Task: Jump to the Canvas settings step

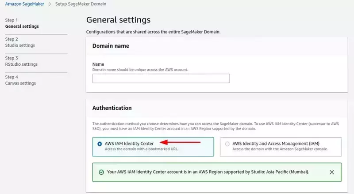Action: (20, 83)
